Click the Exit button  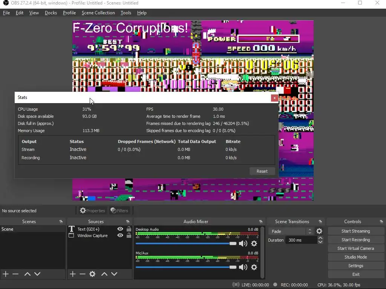pos(356,274)
